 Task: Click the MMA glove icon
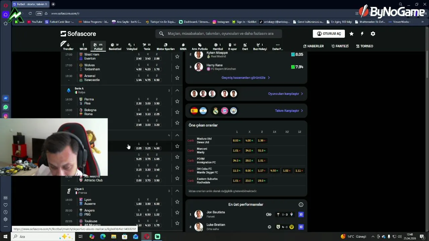[x=183, y=45]
